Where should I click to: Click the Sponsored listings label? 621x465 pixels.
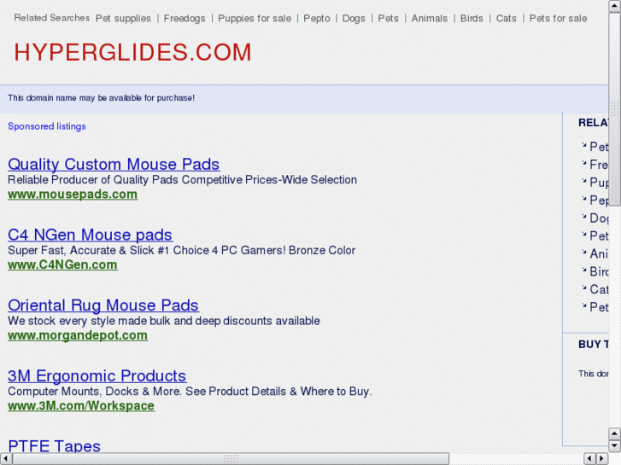[47, 126]
